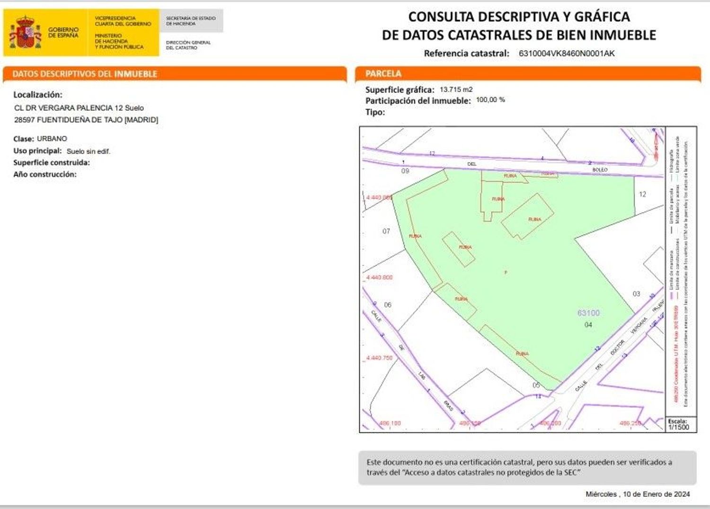710x509 pixels.
Task: Click the gray disclaimer notice box
Action: point(527,467)
